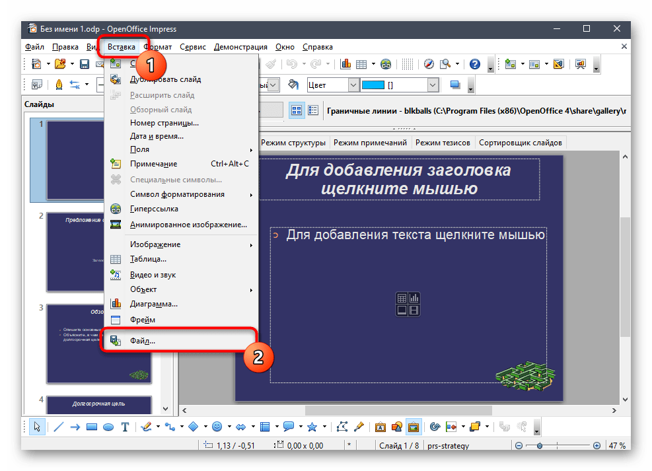The height and width of the screenshot is (471, 652).
Task: Toggle the Glue Points tool
Action: [359, 427]
